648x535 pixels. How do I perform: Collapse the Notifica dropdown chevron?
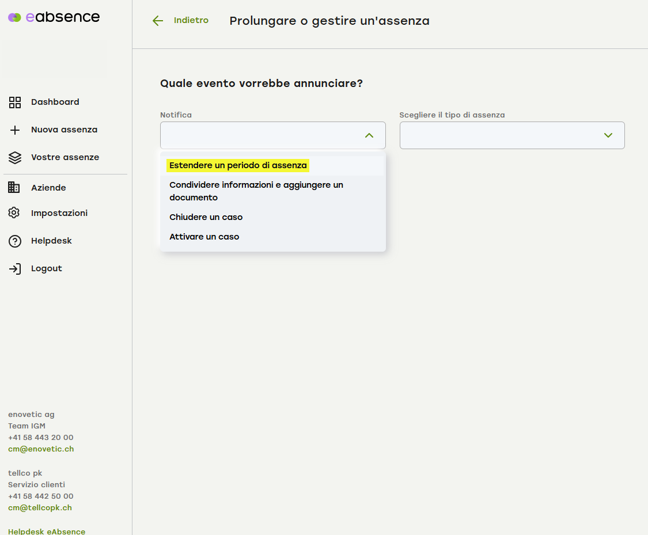[x=369, y=135]
